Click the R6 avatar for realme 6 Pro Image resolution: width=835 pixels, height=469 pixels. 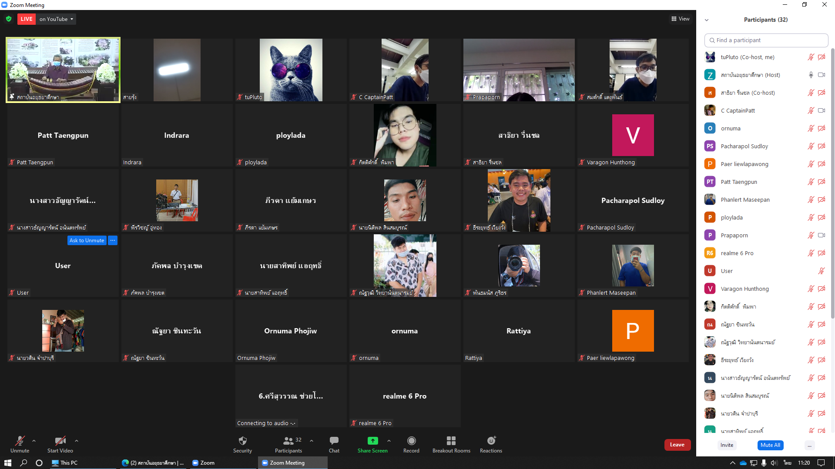coord(710,253)
